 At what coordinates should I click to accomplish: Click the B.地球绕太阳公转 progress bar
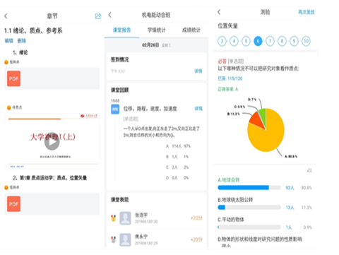(x=249, y=208)
